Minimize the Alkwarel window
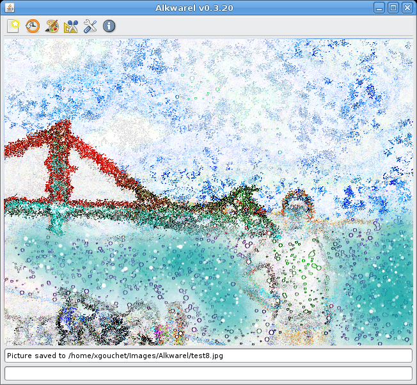This screenshot has height=385, width=417. (379, 8)
